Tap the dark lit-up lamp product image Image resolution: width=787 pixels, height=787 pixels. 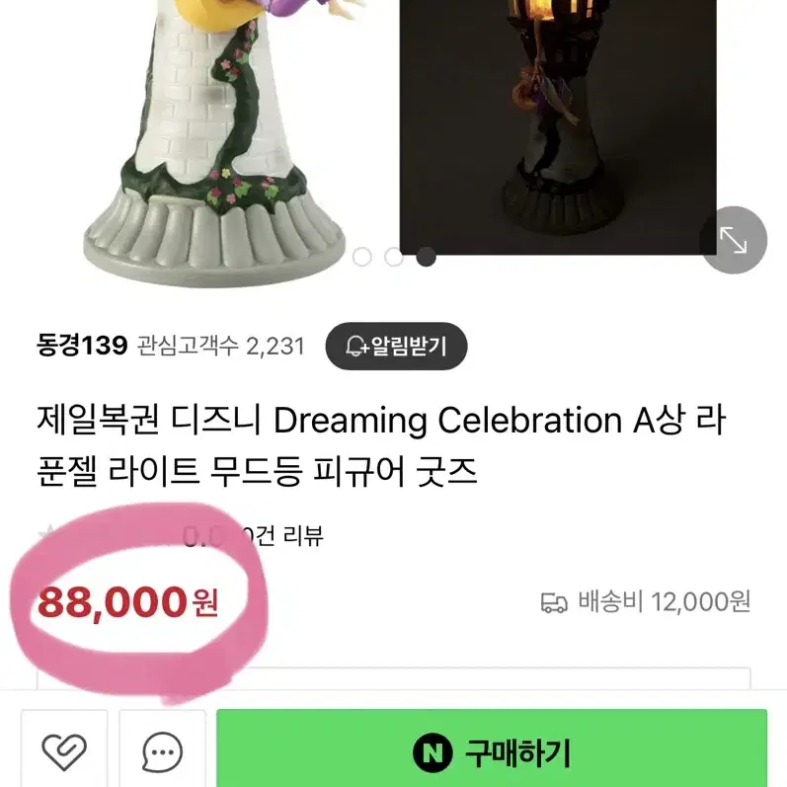(558, 127)
